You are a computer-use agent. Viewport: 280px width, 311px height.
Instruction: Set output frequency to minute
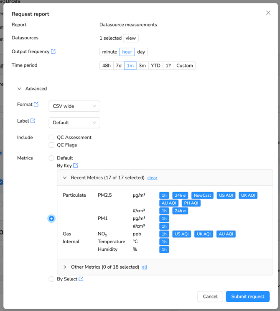[x=109, y=52]
